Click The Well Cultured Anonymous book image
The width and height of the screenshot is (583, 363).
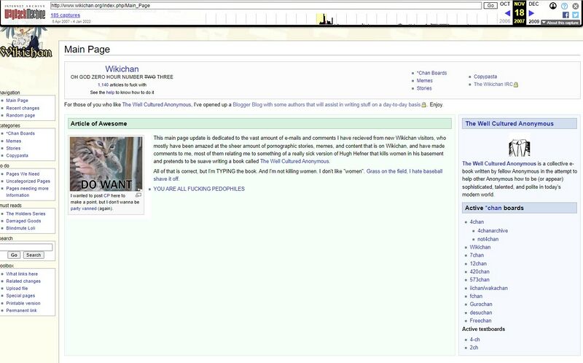[520, 147]
